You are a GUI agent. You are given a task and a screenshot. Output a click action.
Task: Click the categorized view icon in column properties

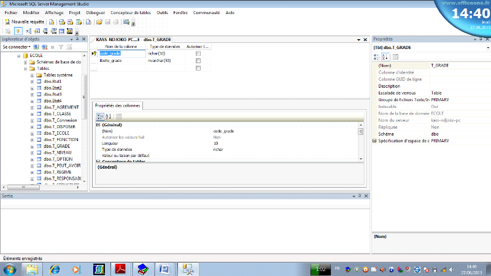coord(101,117)
